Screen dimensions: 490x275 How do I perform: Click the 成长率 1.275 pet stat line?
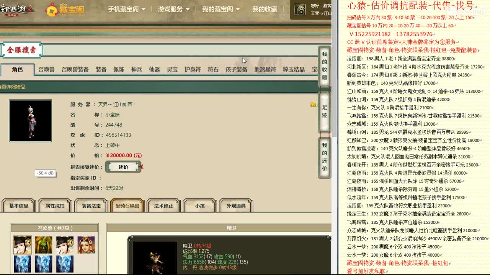196,251
